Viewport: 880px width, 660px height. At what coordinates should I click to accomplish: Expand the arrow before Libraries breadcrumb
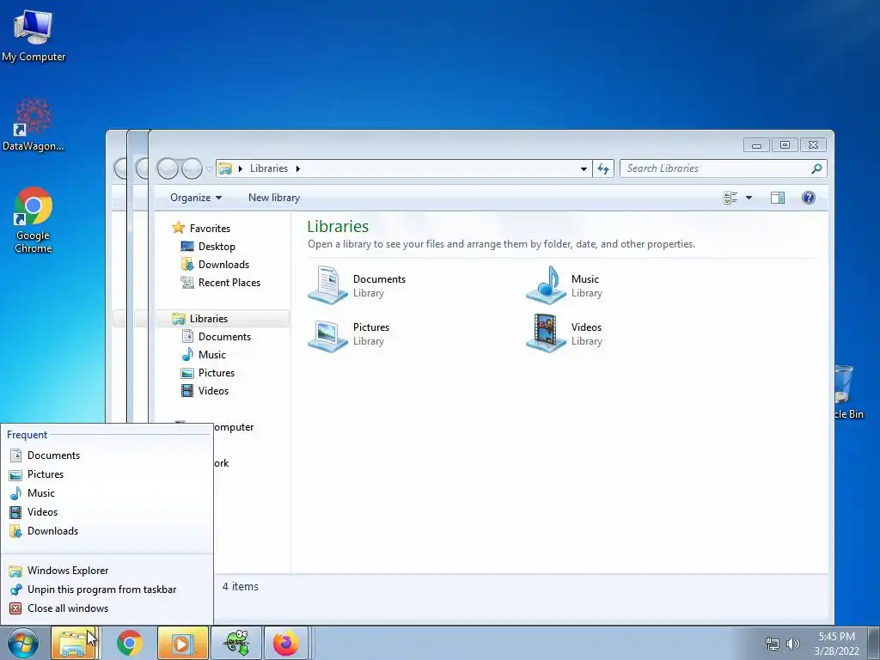[241, 168]
